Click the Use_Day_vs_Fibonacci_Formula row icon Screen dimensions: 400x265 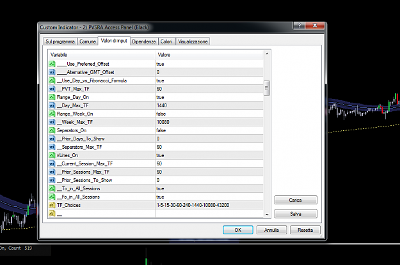tap(52, 80)
